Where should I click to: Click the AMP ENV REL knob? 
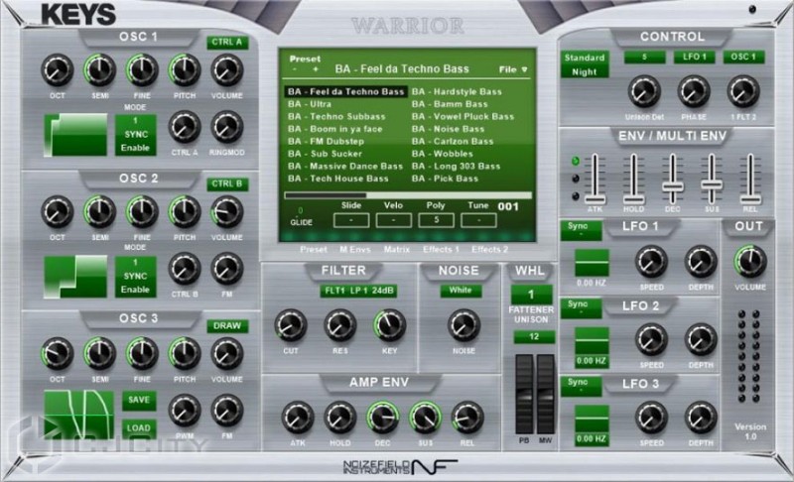[x=467, y=418]
